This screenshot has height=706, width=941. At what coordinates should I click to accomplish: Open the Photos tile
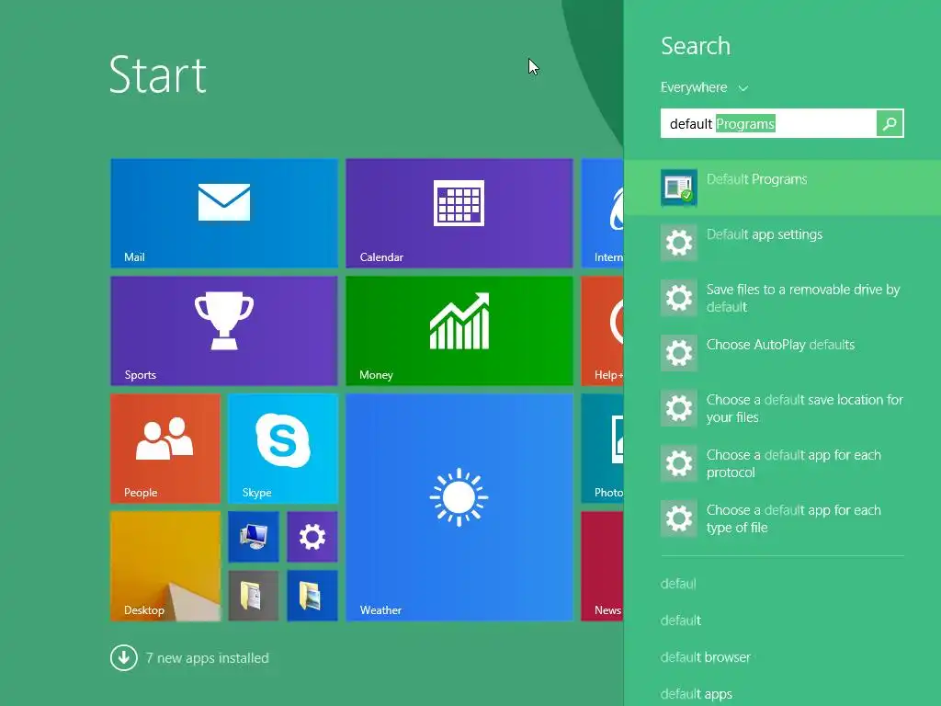pos(602,448)
